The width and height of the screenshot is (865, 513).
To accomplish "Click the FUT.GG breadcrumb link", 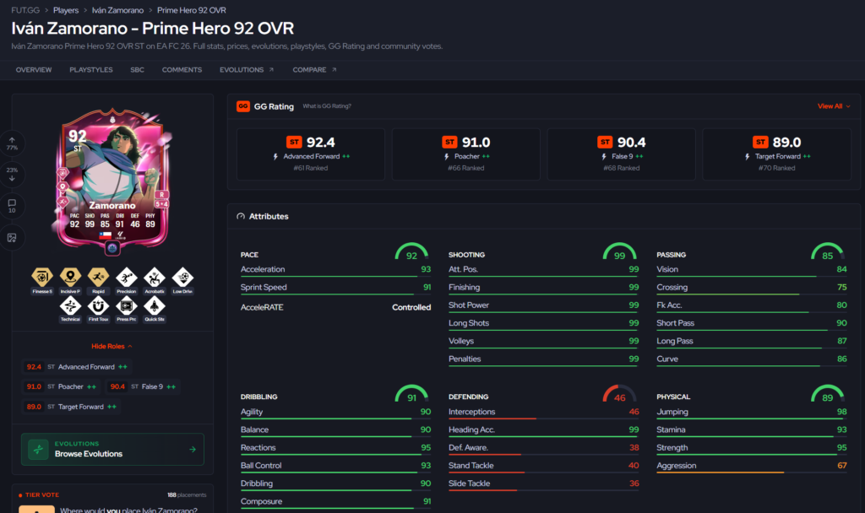I will point(25,10).
